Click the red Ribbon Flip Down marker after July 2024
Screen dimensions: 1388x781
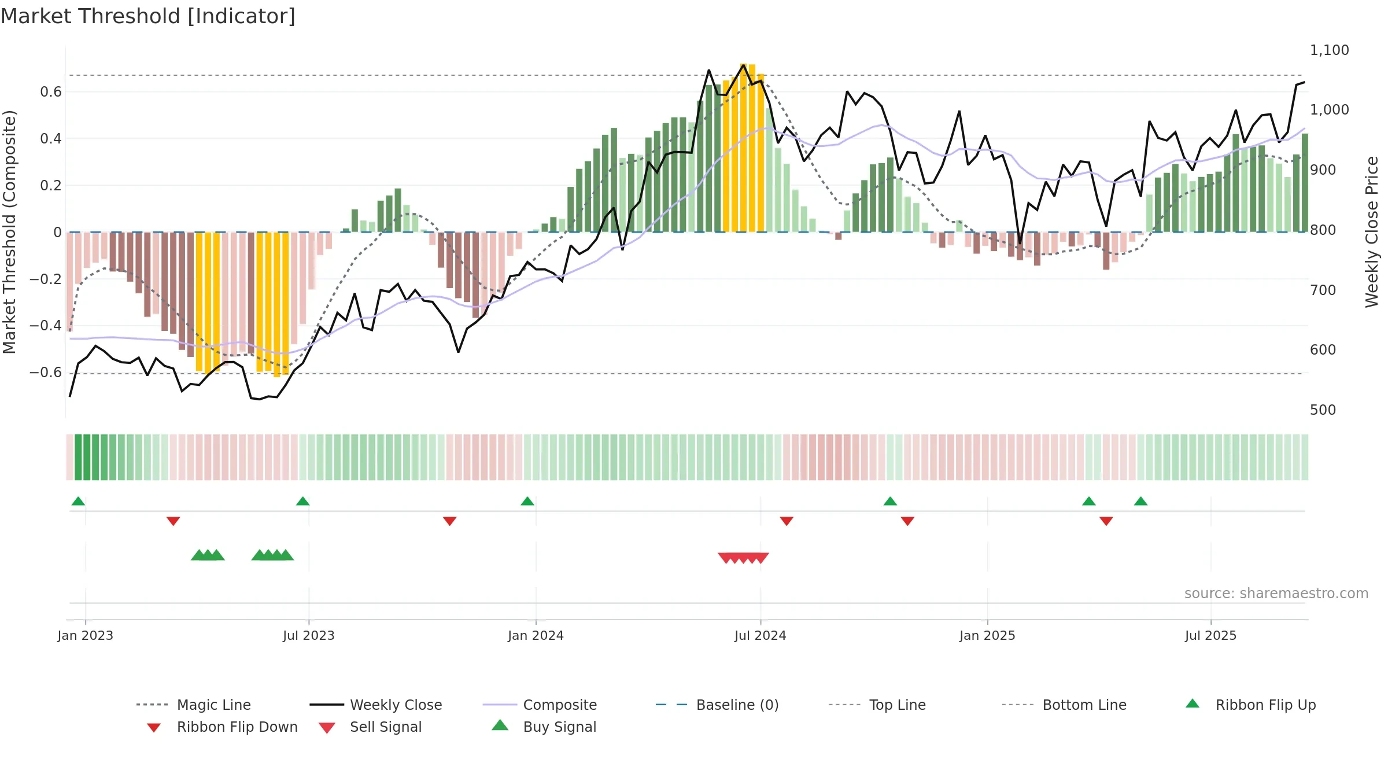787,521
